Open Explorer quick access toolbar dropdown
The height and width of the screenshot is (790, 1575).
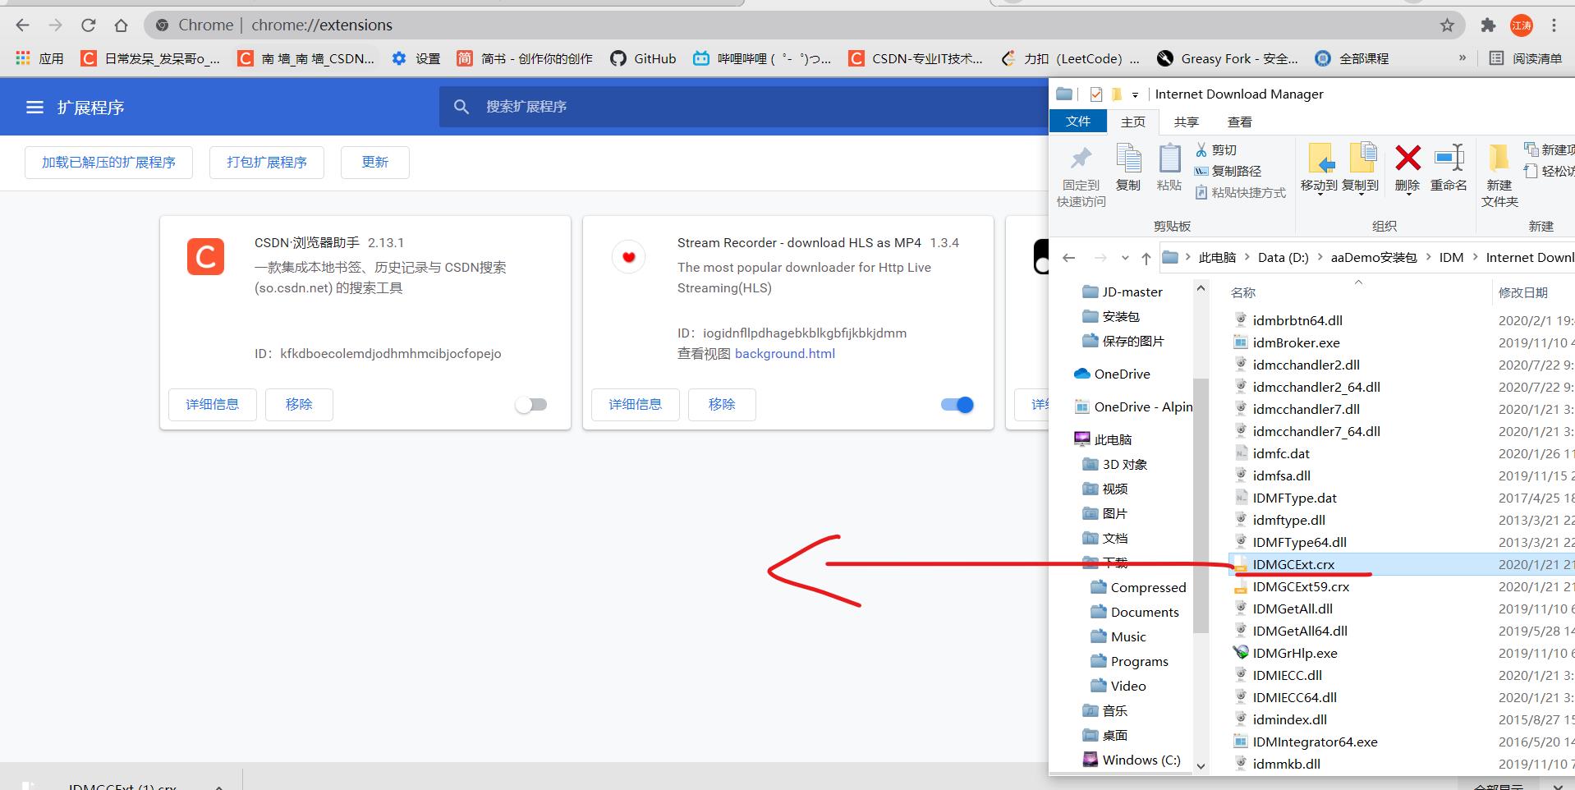point(1135,95)
